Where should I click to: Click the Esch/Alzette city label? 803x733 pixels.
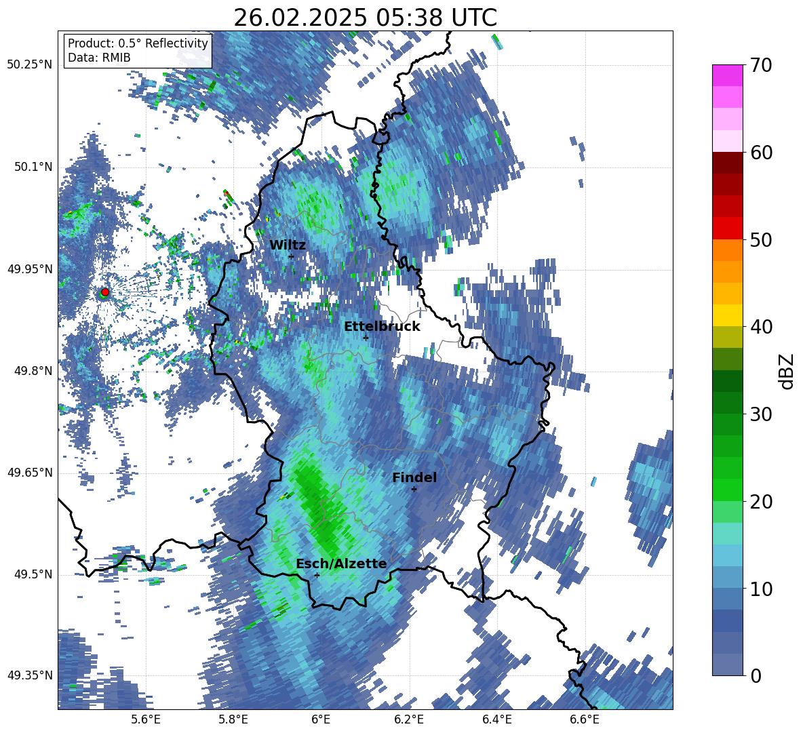[x=341, y=564]
